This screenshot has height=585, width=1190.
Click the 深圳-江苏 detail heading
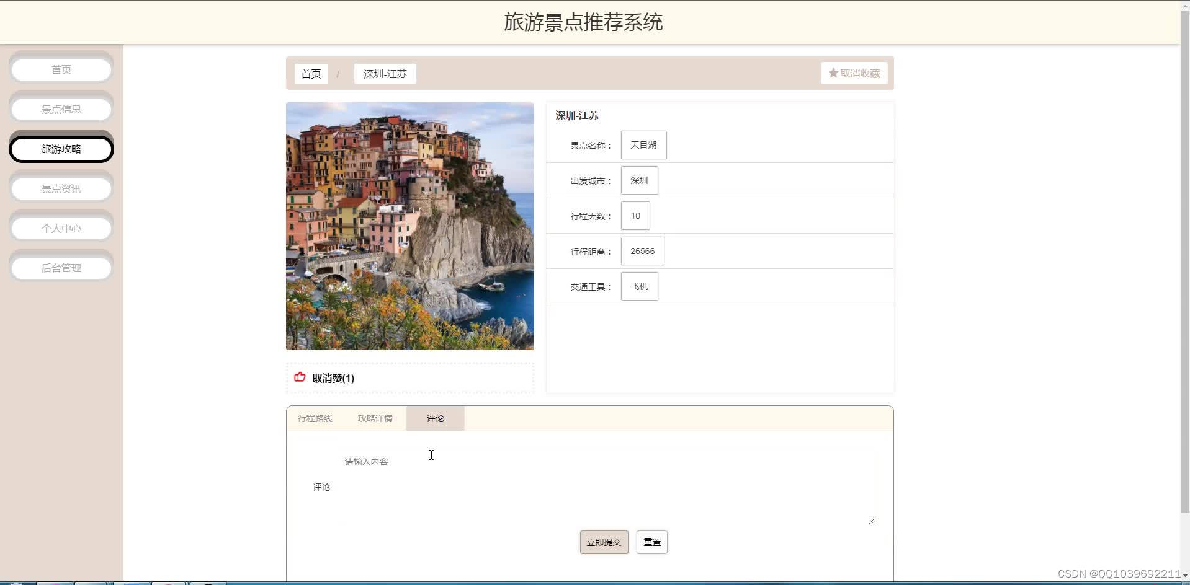point(577,116)
